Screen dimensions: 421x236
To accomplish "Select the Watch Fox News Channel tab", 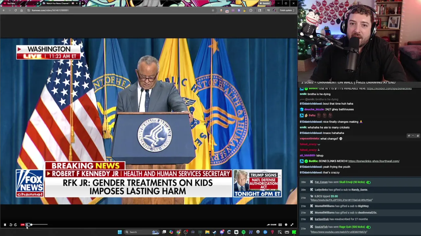I will (59, 3).
